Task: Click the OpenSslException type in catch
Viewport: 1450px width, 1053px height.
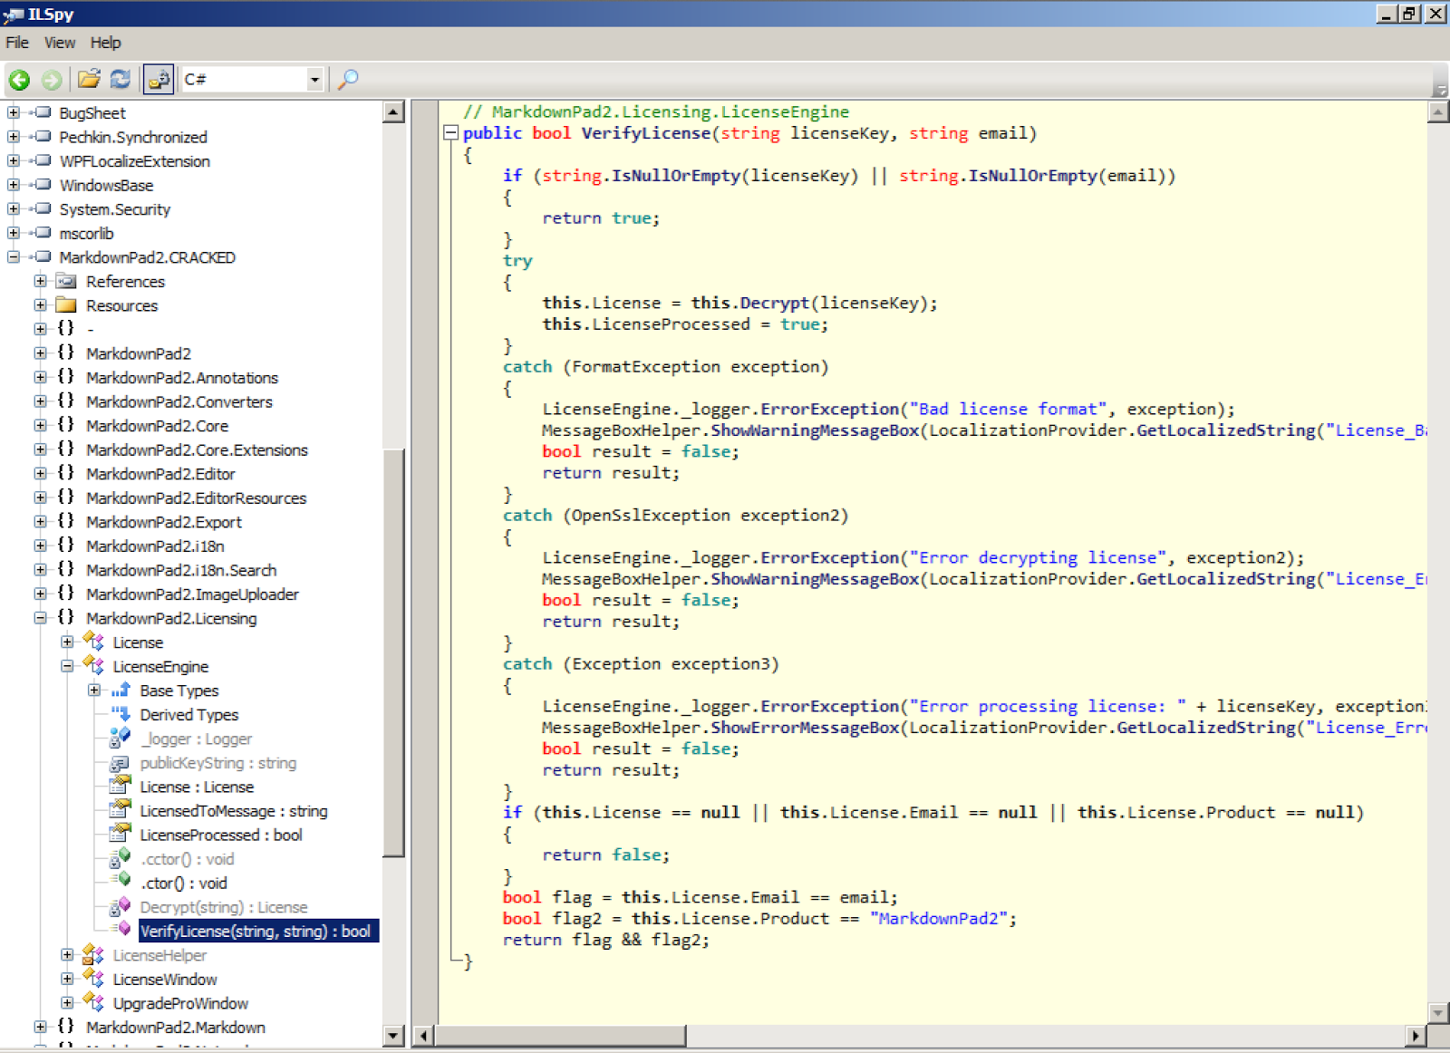Action: pyautogui.click(x=651, y=515)
